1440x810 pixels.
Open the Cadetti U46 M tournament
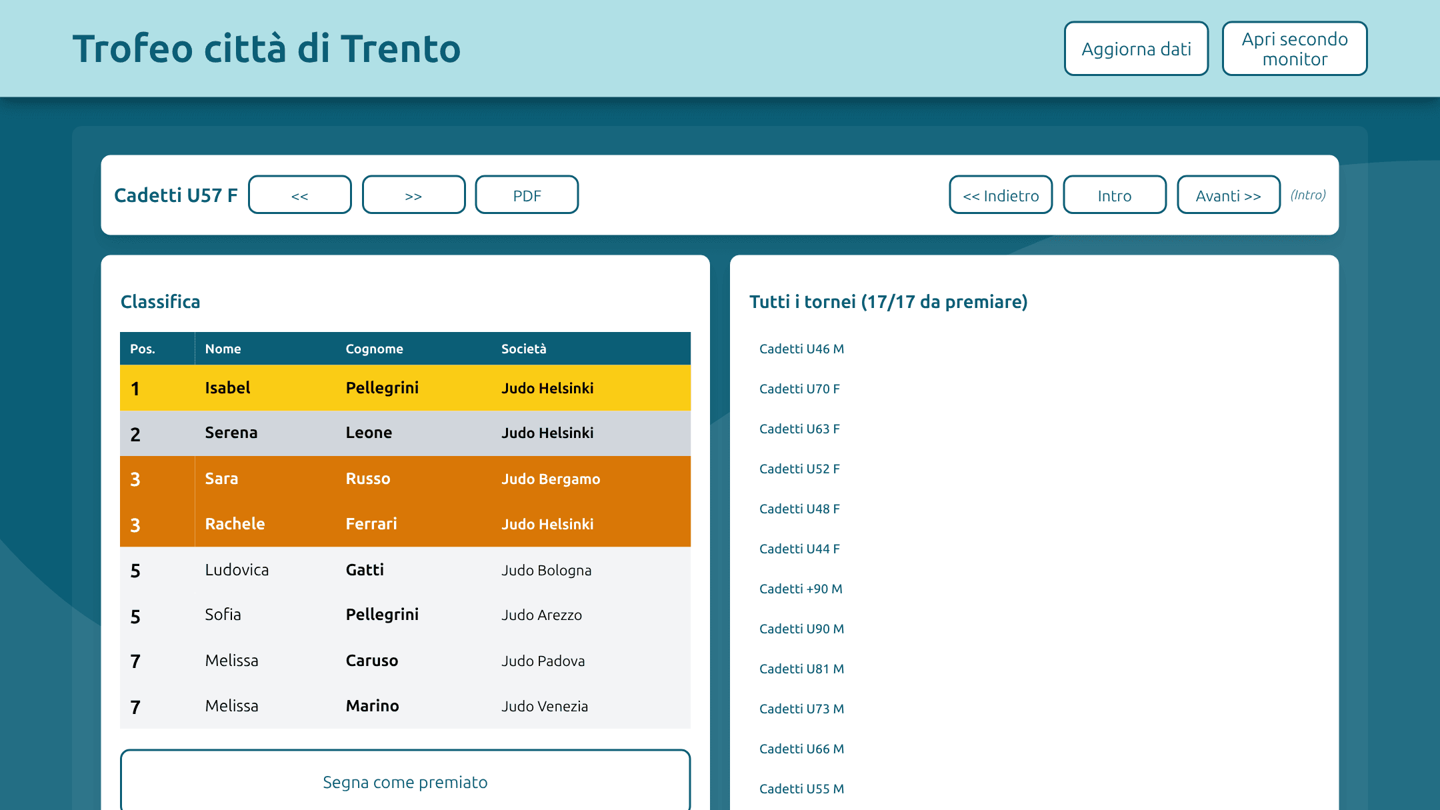(801, 349)
